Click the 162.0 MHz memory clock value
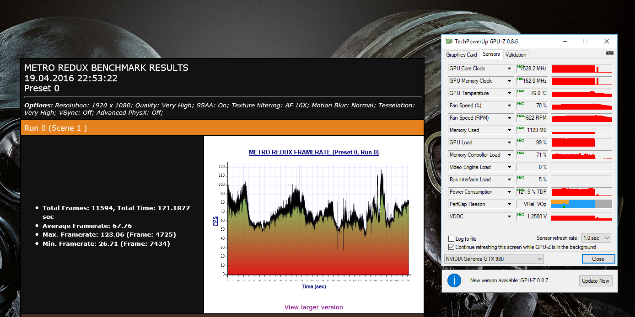This screenshot has width=635, height=317. pos(532,81)
